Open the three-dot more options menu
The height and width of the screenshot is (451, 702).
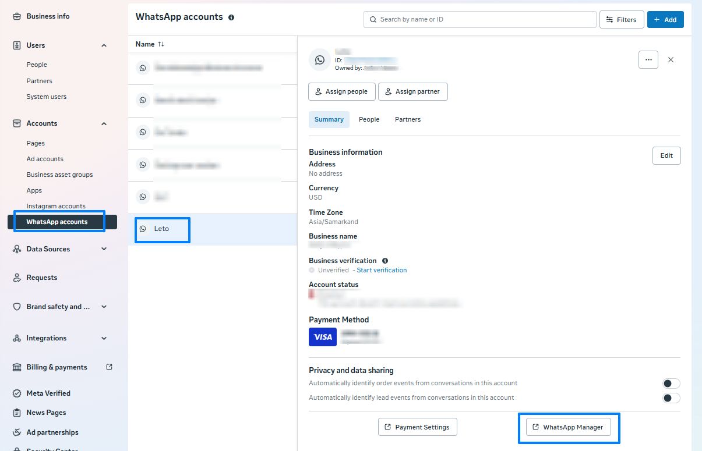(x=648, y=59)
